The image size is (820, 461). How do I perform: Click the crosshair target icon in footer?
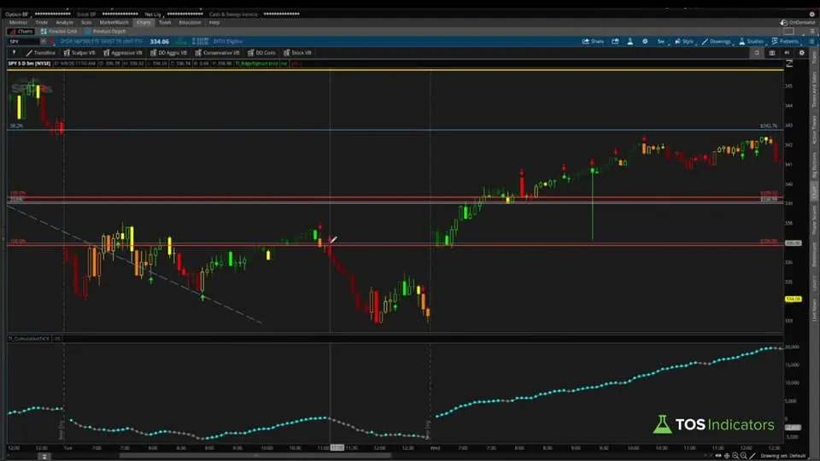coord(727,456)
